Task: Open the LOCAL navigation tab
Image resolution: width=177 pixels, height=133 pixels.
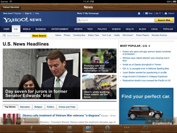Action: [155, 29]
